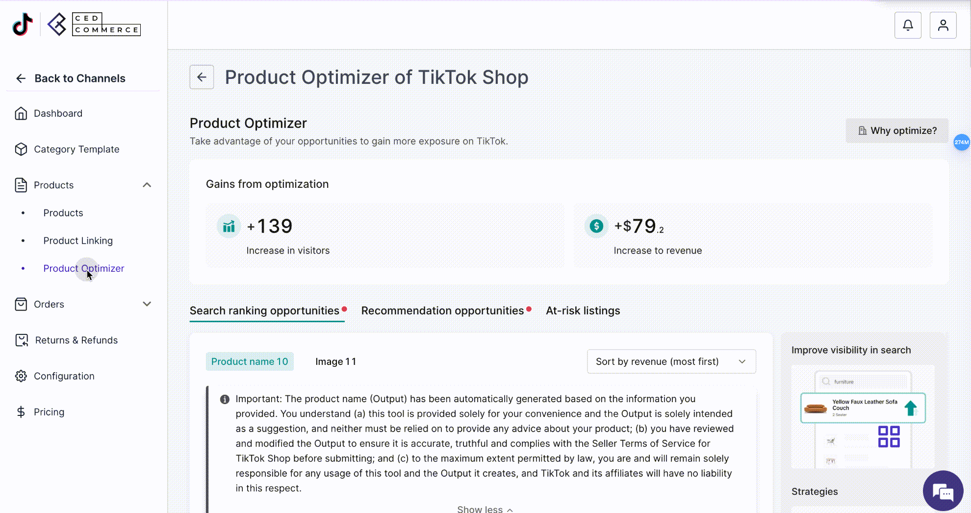Click the Why optimize? button
The height and width of the screenshot is (513, 971).
[897, 130]
